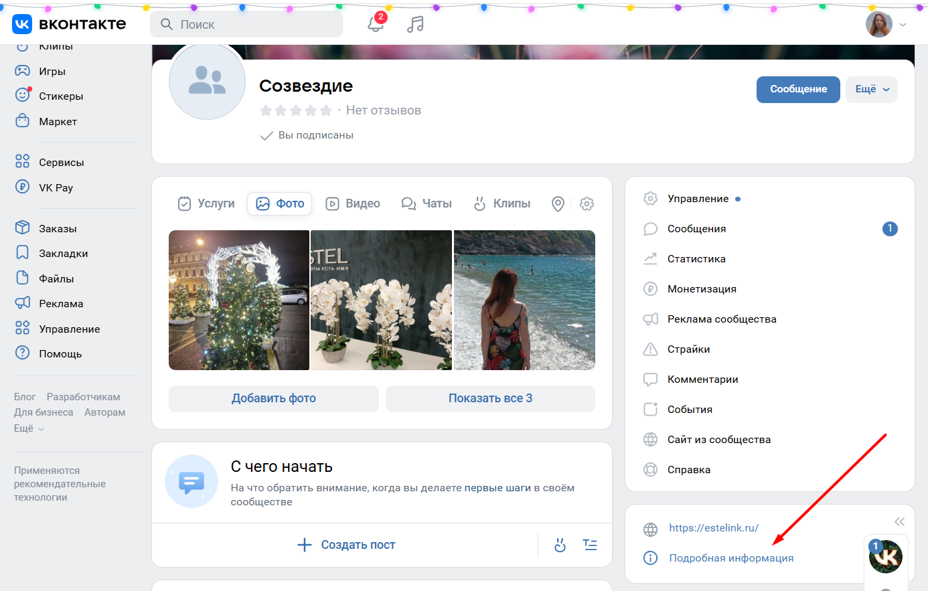Open Реклама megaphone icon in sidebar
The image size is (928, 591).
pyautogui.click(x=23, y=303)
